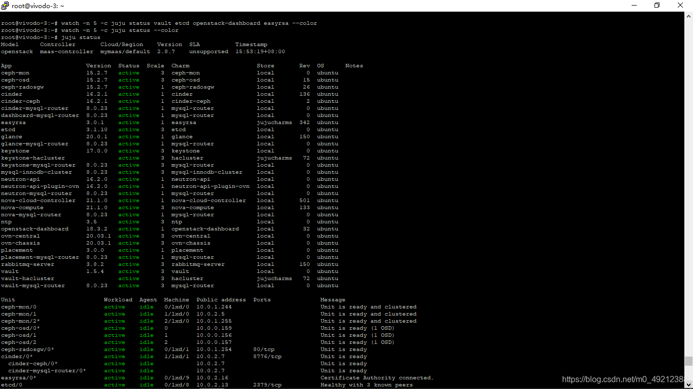Click IP address '10.0.1.244'
693x389 pixels.
pos(214,307)
